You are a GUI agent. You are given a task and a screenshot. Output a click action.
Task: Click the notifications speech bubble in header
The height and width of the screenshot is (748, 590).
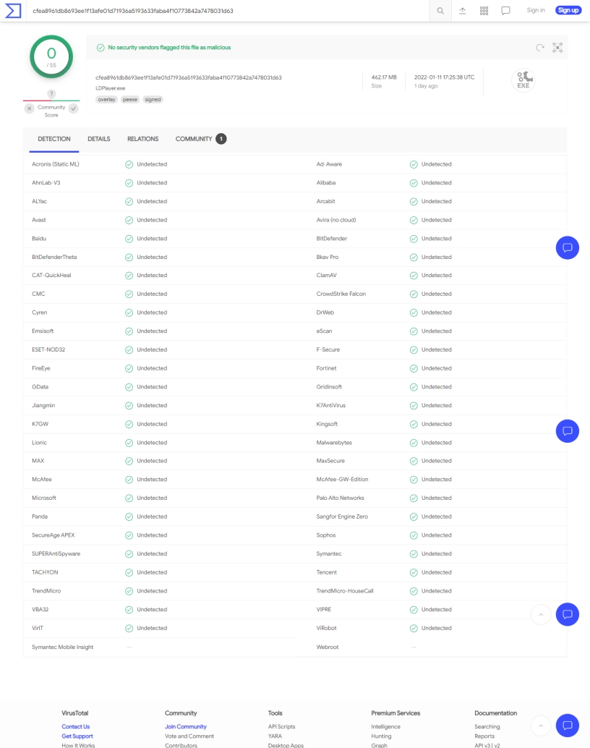click(505, 11)
